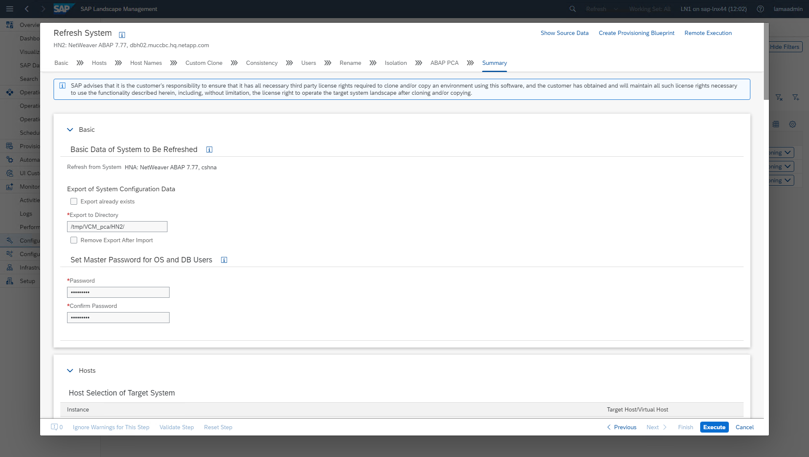Click the Provisioning sidebar icon
The image size is (809, 457).
click(x=9, y=146)
